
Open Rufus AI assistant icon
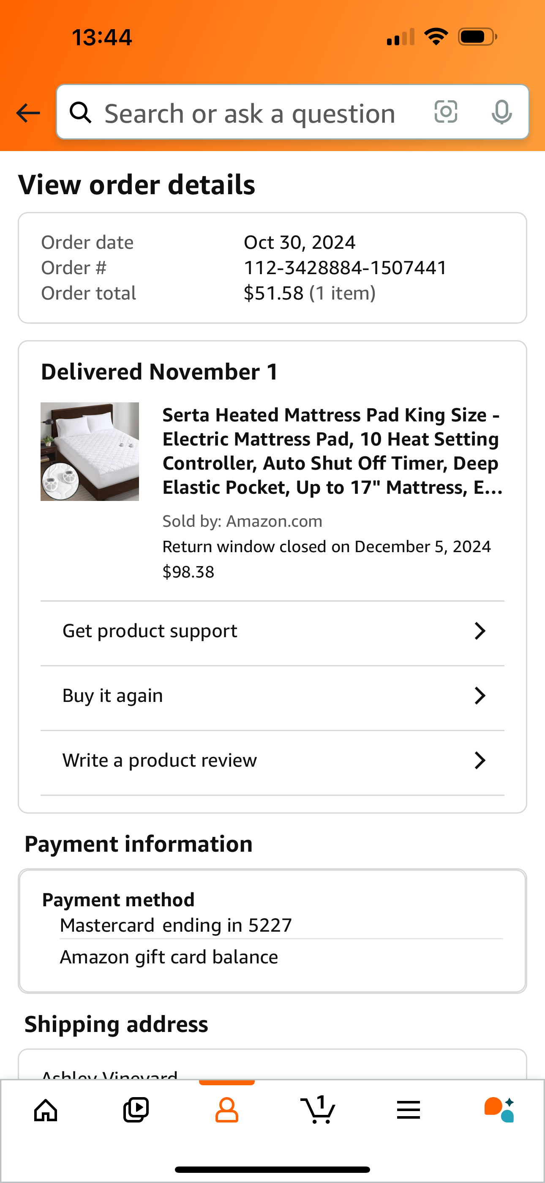[499, 1110]
